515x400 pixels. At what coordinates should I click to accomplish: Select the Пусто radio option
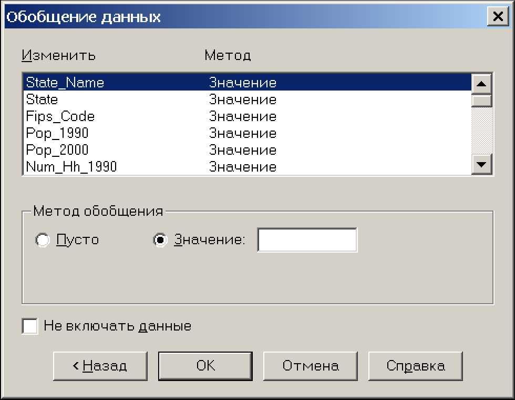pyautogui.click(x=42, y=240)
